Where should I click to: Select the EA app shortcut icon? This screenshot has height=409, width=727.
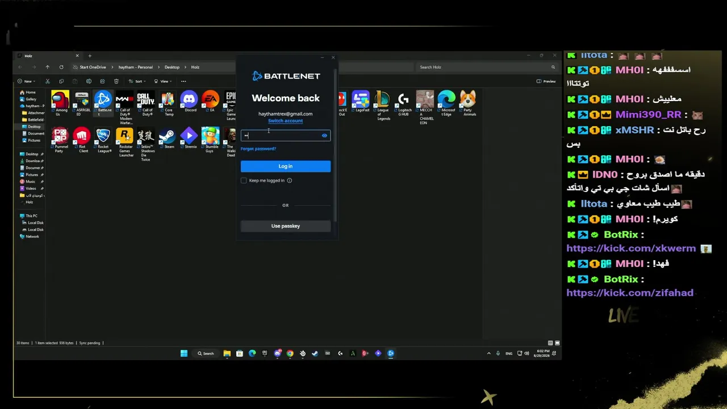210,99
